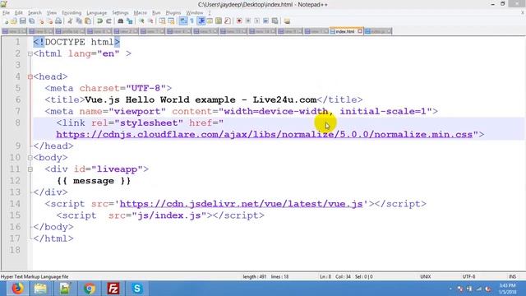The image size is (526, 296).
Task: Toggle the Indent Guide toolbar button
Action: 201,21
